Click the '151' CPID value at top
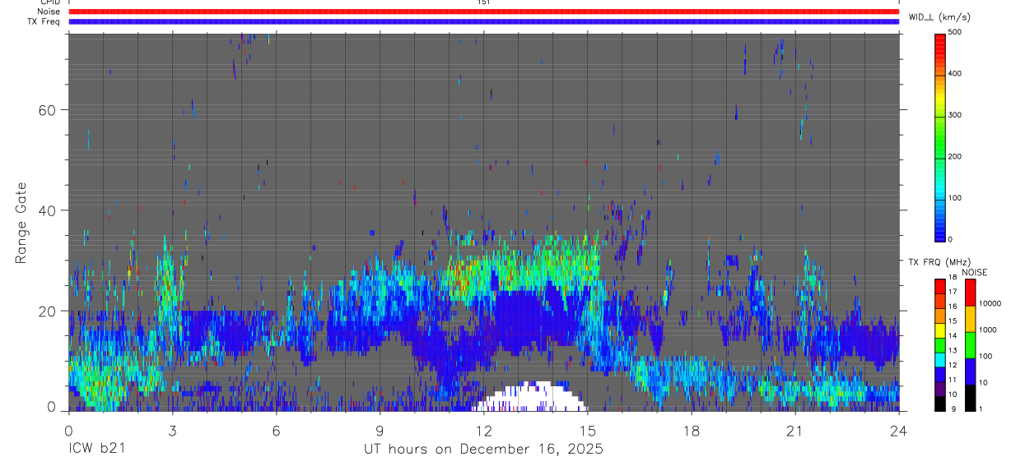 (484, 2)
